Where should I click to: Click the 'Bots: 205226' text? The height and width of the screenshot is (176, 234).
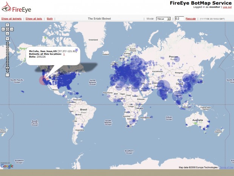tap(37, 57)
